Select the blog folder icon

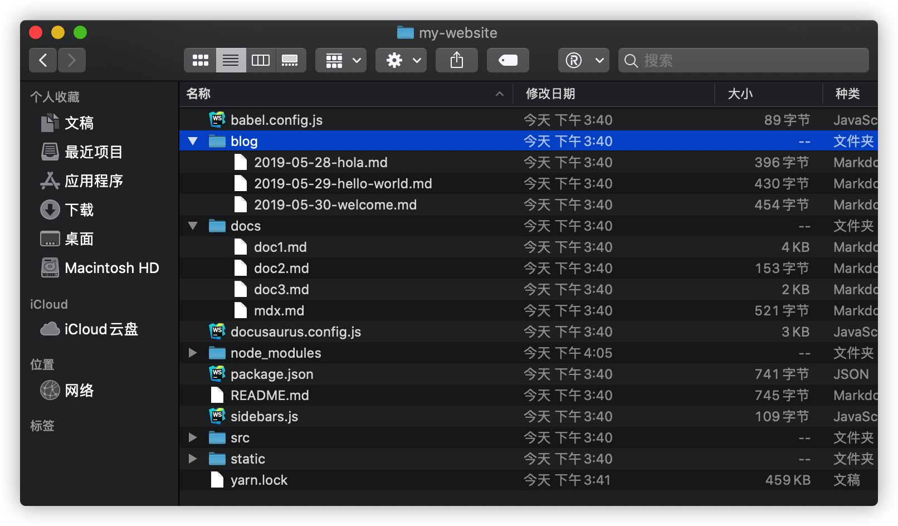(217, 141)
